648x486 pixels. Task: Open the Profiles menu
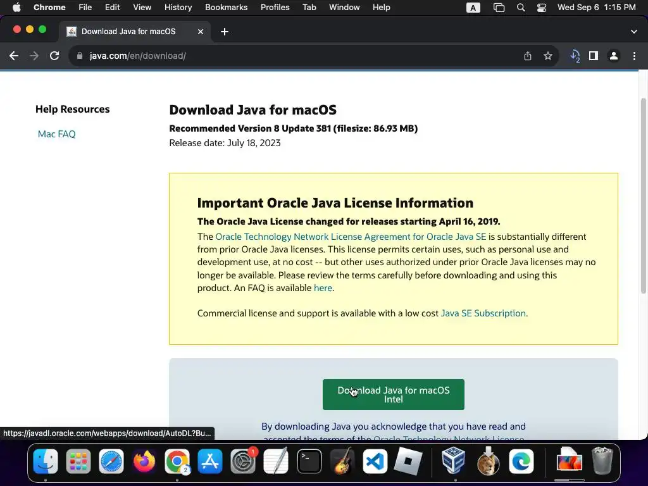coord(275,8)
